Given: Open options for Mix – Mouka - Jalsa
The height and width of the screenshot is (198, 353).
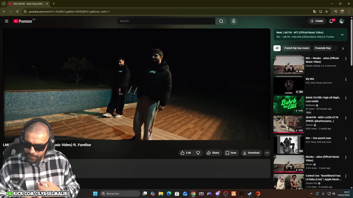Looking at the screenshot, I should 346,59.
